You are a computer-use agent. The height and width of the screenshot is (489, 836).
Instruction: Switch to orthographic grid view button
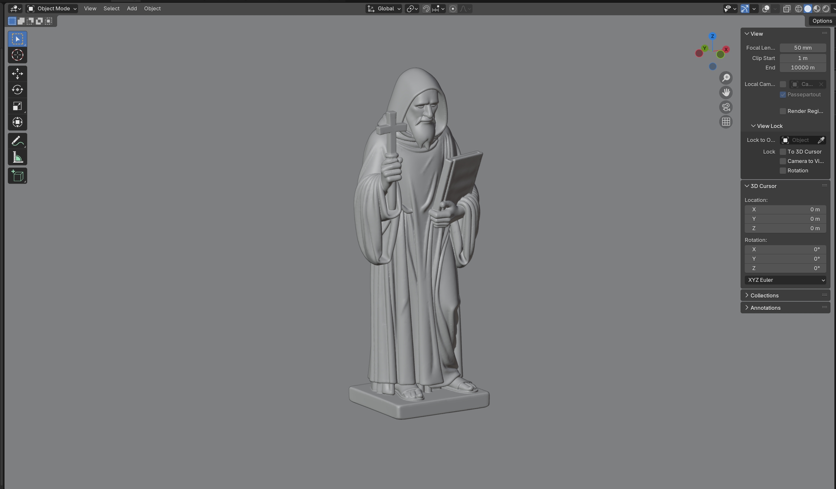pos(726,122)
